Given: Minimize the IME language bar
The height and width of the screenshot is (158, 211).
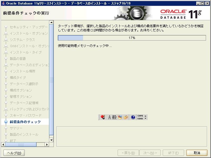Looking at the screenshot, I should tap(145, 116).
